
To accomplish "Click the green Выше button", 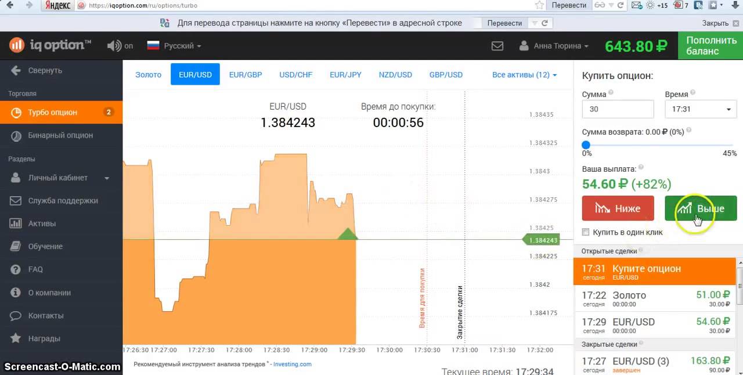I will pos(701,208).
